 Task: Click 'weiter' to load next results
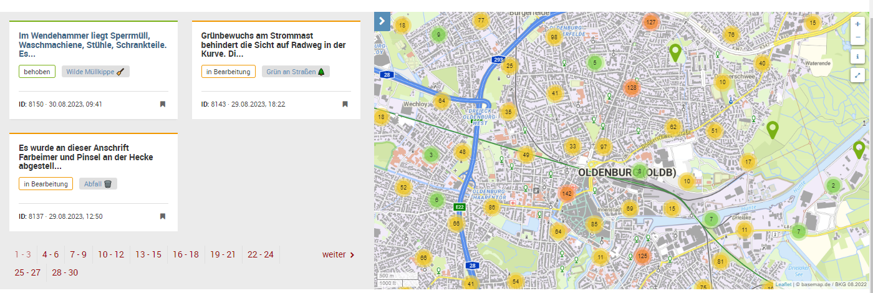339,254
